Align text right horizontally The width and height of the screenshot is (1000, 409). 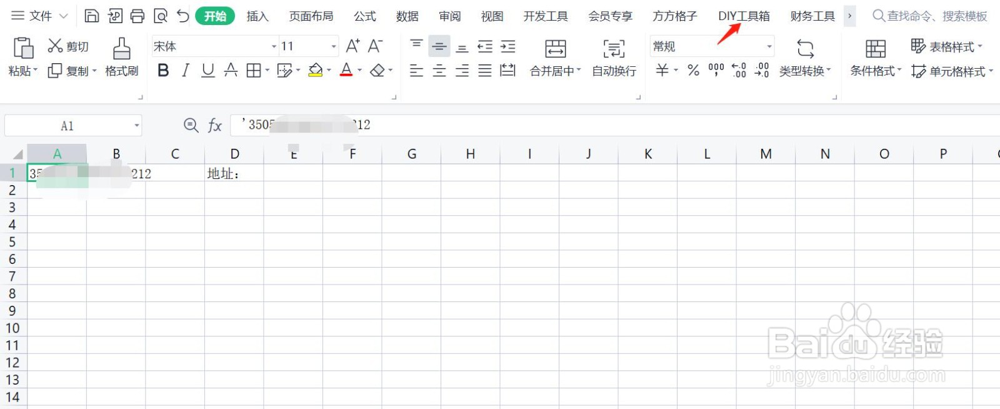tap(462, 71)
